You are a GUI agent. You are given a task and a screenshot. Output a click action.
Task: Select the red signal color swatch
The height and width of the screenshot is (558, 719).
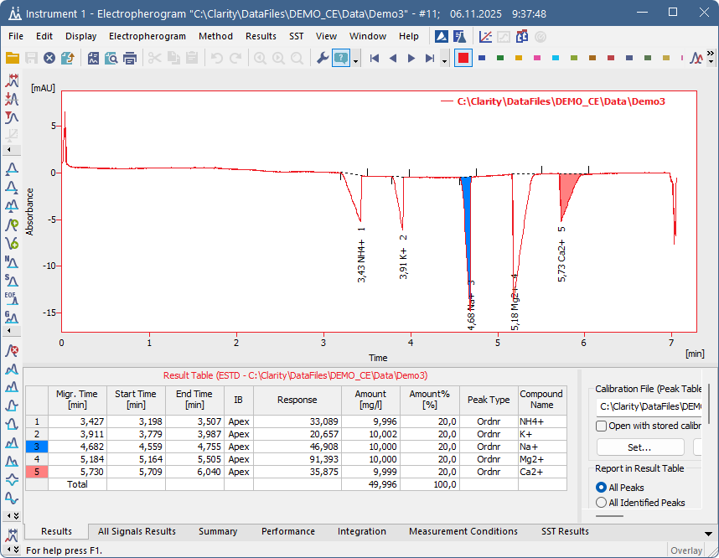point(463,58)
